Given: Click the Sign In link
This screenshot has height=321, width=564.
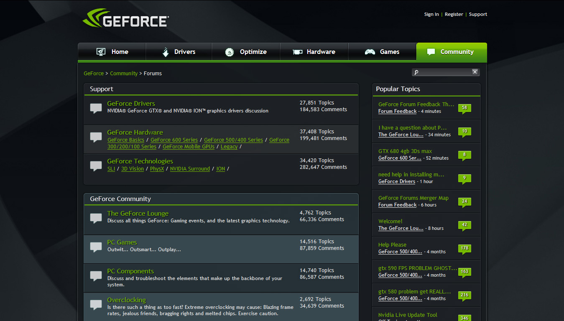Looking at the screenshot, I should coord(431,14).
